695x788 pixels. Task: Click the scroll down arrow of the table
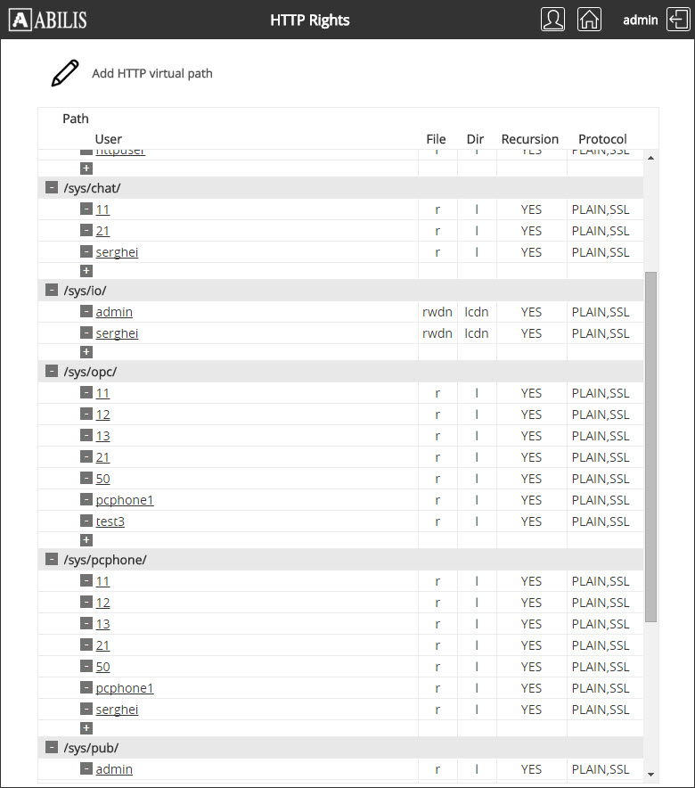pyautogui.click(x=650, y=774)
